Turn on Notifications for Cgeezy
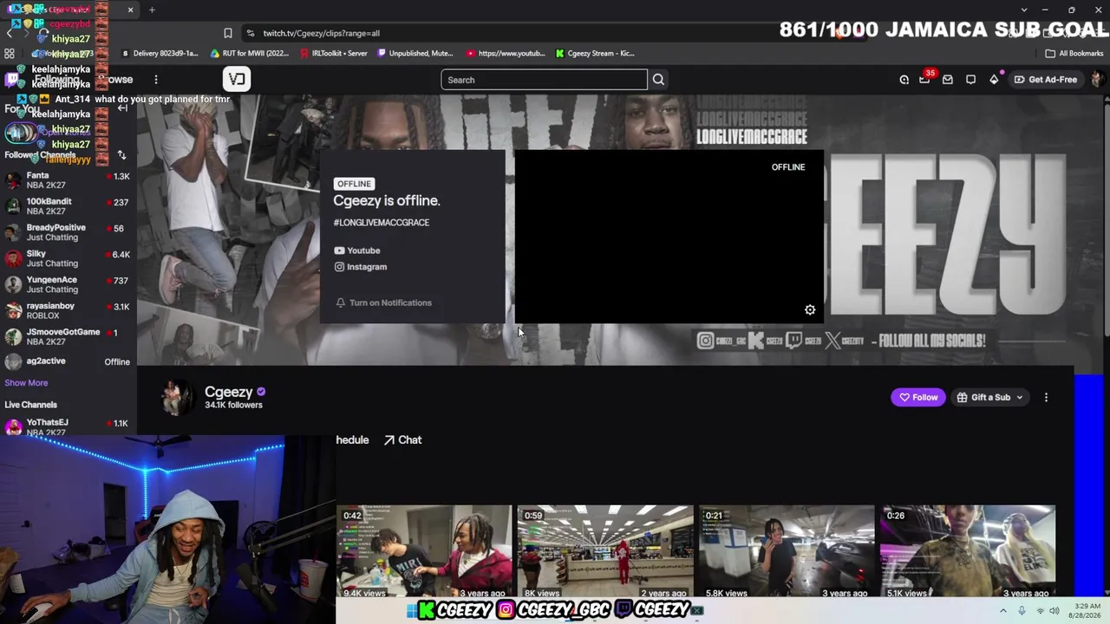The image size is (1110, 624). [x=383, y=302]
